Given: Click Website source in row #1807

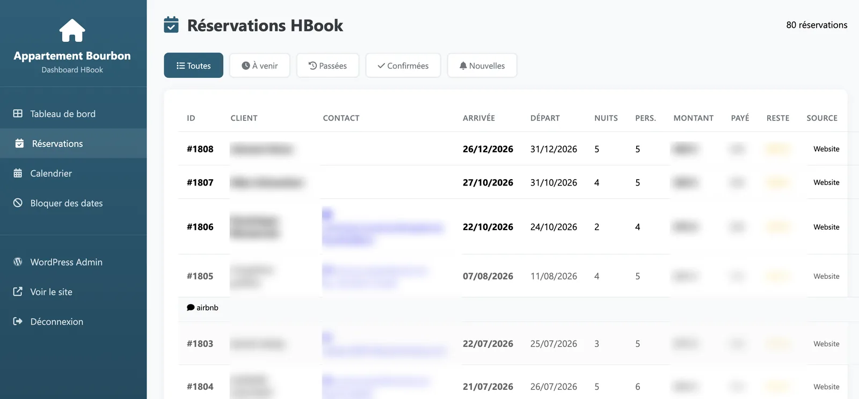Looking at the screenshot, I should click(826, 182).
